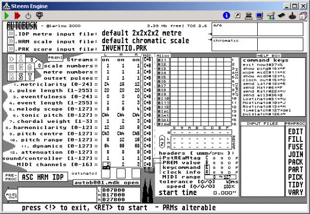Toggle the M column Streams on switch

(121, 59)
